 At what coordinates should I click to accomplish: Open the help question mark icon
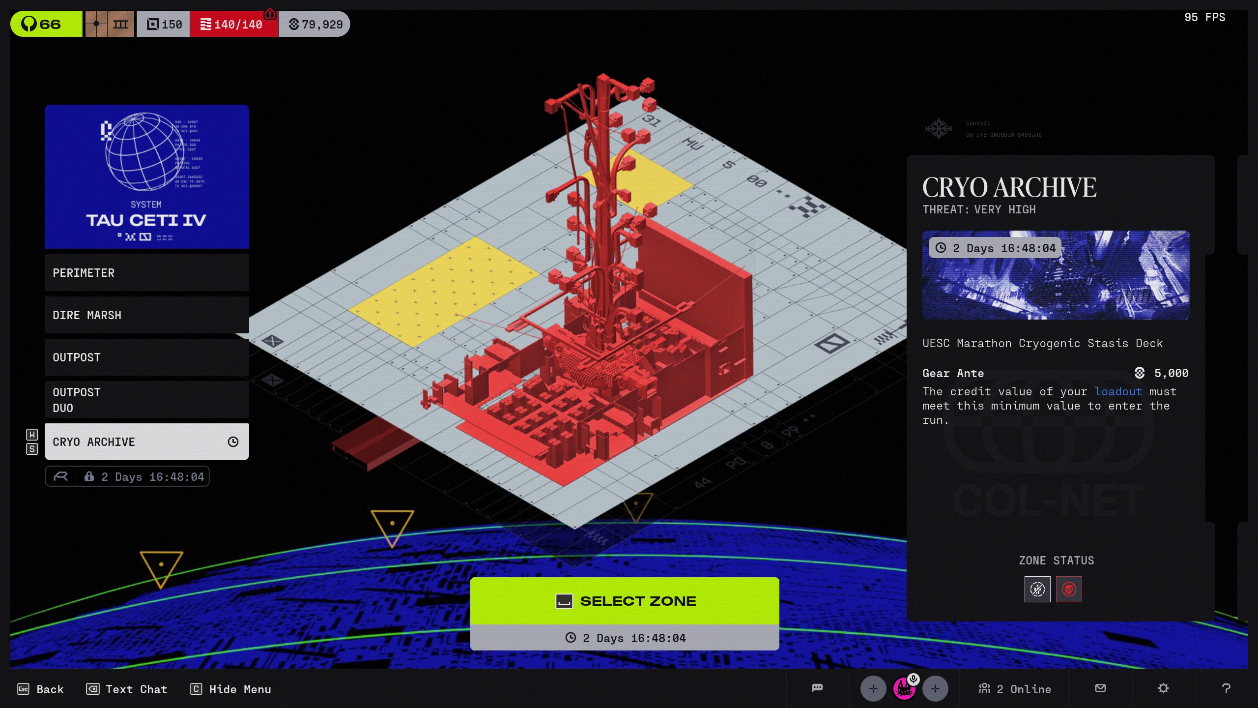[x=1226, y=688]
